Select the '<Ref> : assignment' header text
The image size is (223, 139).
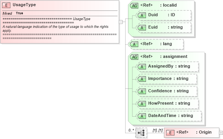coord(164,56)
